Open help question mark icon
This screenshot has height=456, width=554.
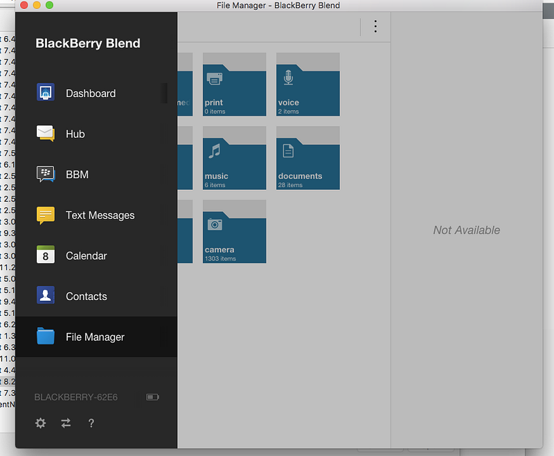(x=91, y=423)
